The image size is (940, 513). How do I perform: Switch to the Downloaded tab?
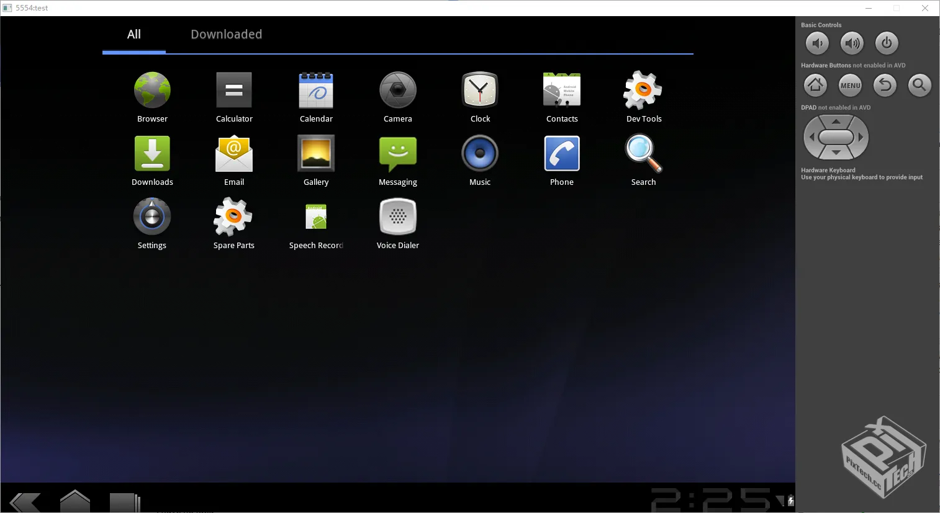pos(226,35)
